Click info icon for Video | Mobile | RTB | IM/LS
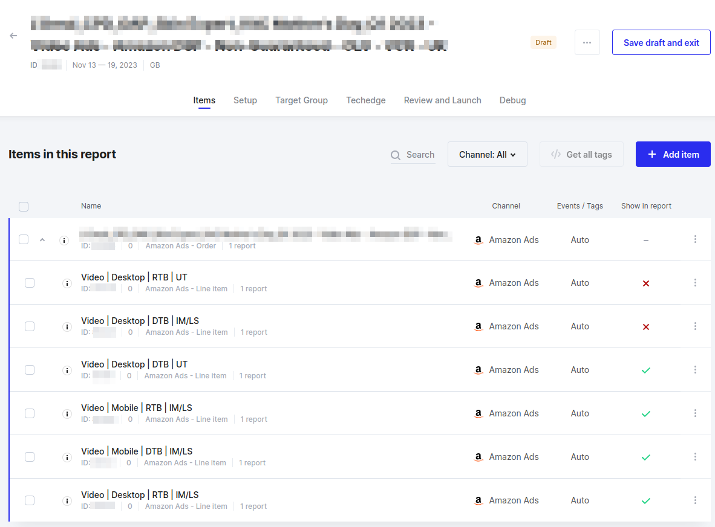 click(67, 414)
